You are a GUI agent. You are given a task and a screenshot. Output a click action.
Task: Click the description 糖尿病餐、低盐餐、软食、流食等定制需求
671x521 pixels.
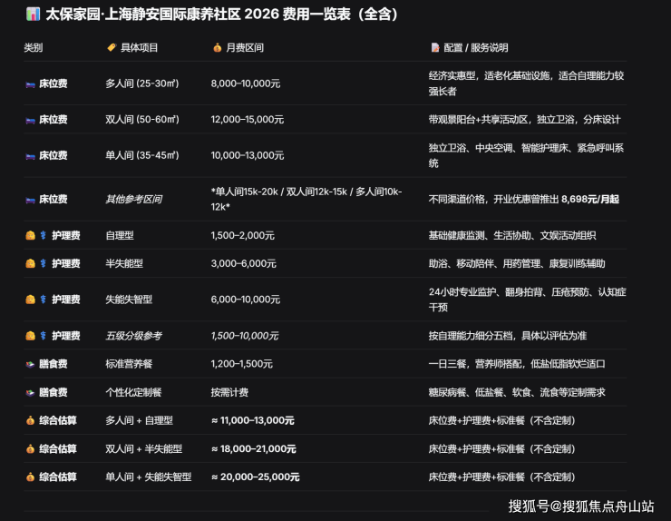pyautogui.click(x=517, y=392)
